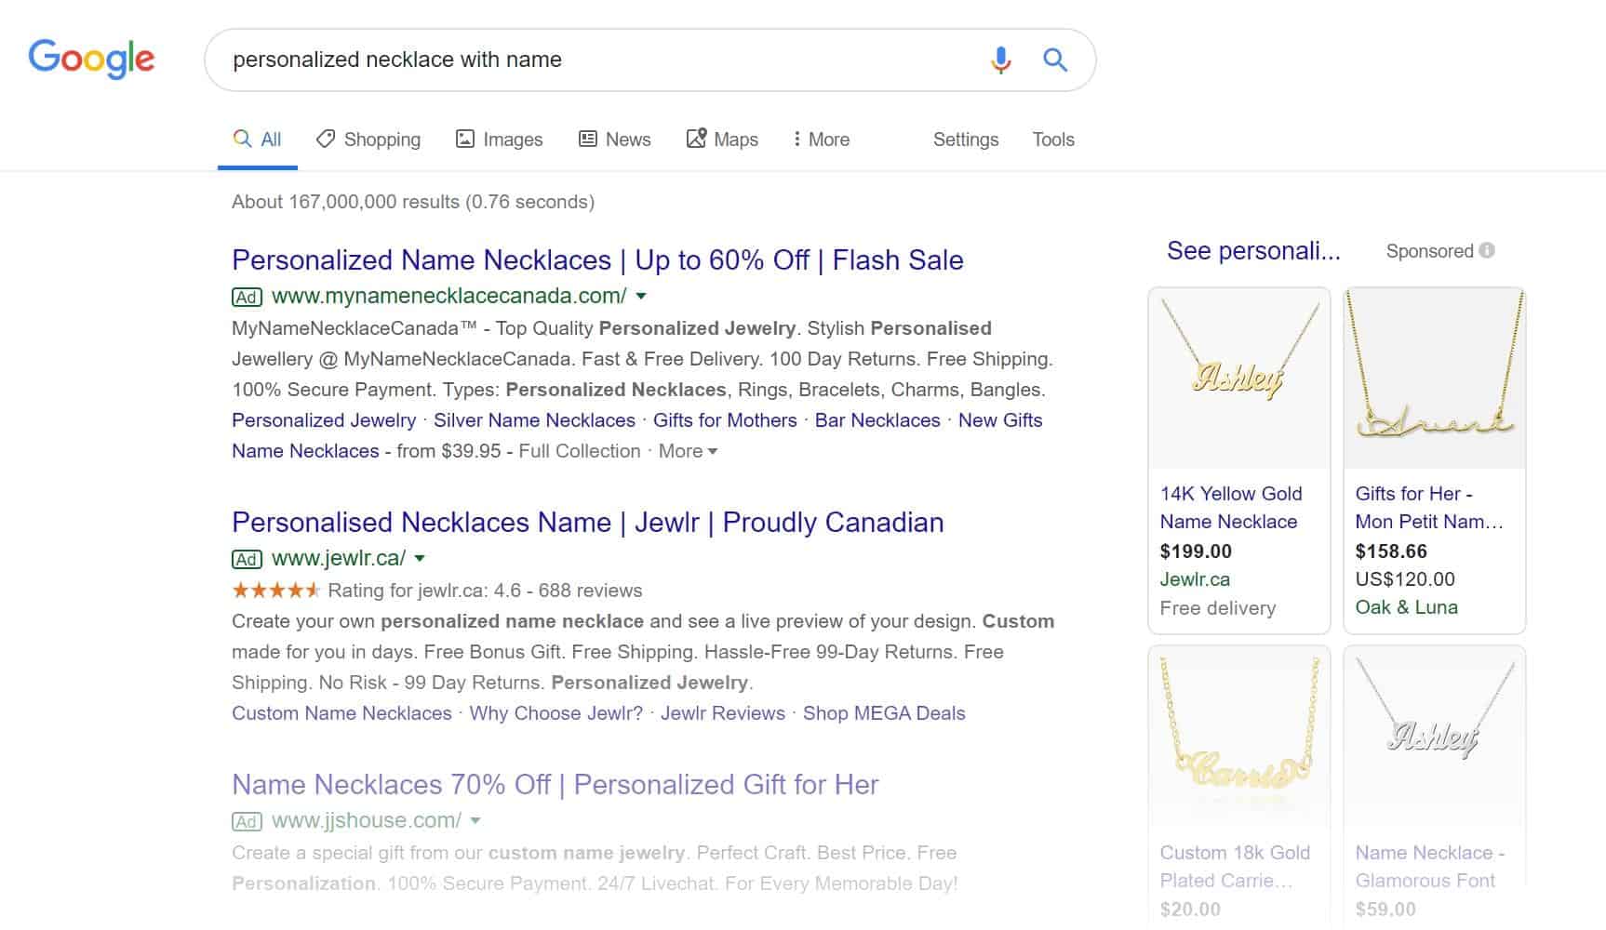The width and height of the screenshot is (1606, 930).
Task: Open 'Personalised Necklaces Name | Jewlr' ad
Action: pos(588,523)
